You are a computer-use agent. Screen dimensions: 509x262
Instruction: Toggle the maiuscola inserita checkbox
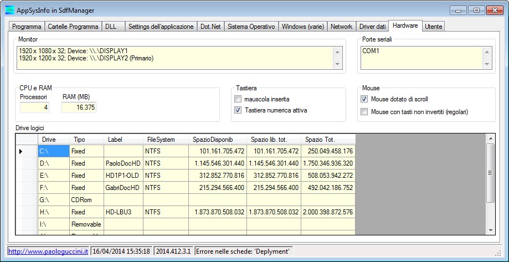238,99
